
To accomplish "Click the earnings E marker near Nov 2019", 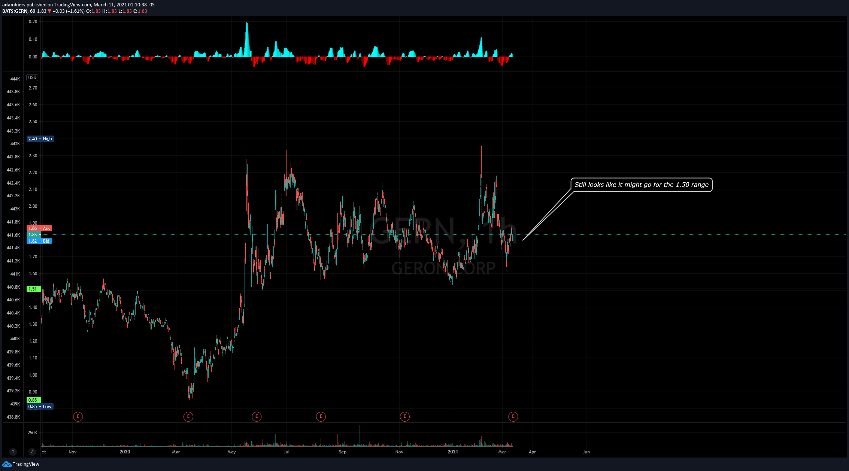I will [78, 416].
